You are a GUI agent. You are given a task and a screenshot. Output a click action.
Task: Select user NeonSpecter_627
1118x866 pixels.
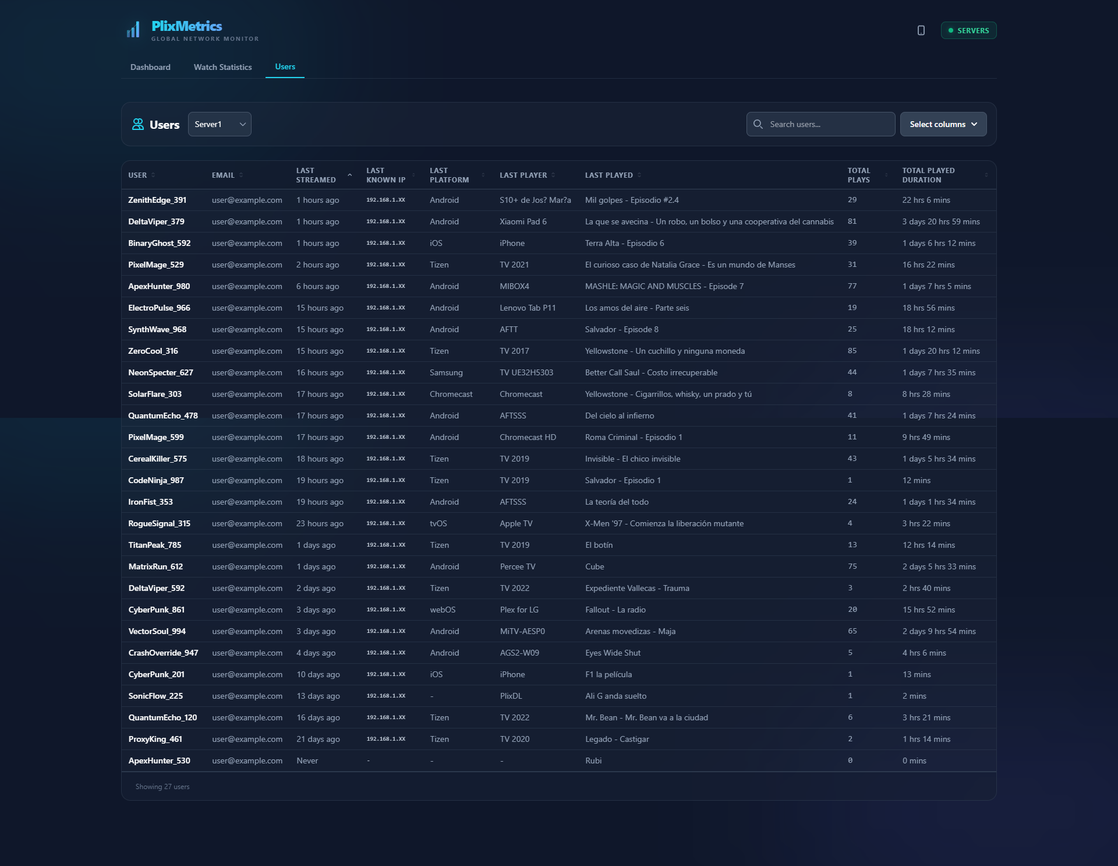(x=160, y=372)
